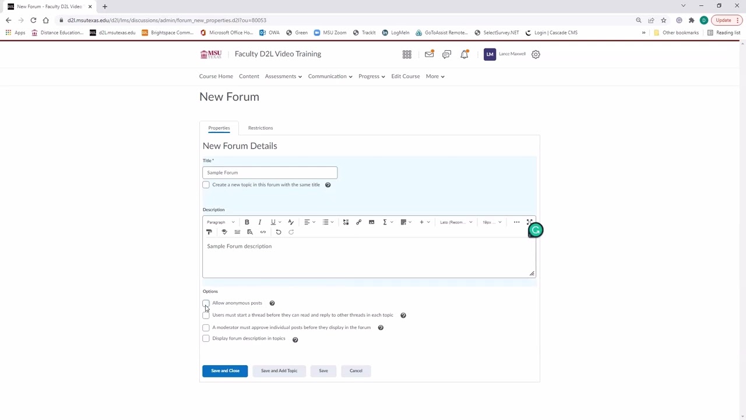Open message alerts envelope icon
The width and height of the screenshot is (746, 420).
[429, 54]
